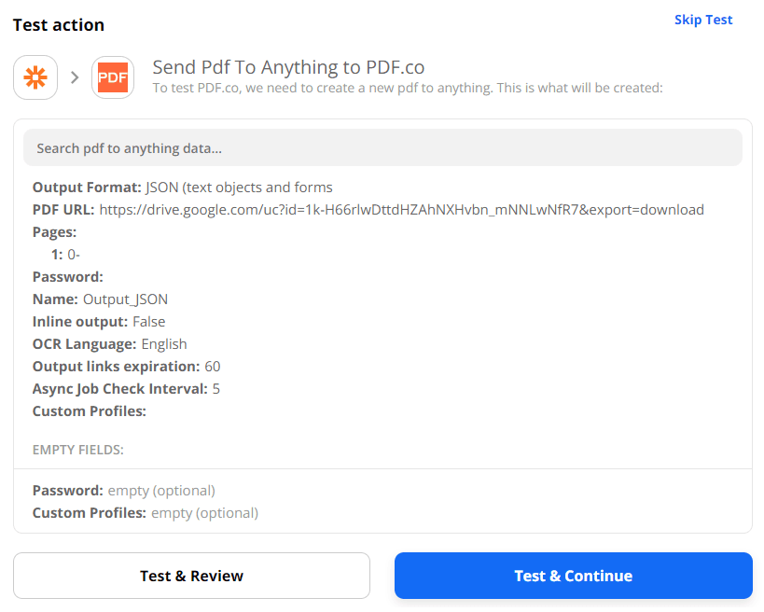The image size is (764, 612).
Task: Click the PDF.co app icon
Action: 113,77
